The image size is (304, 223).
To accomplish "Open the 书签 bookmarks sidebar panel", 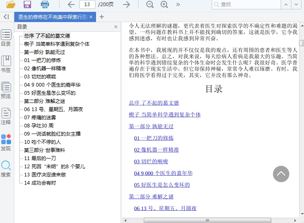I will [x=6, y=64].
